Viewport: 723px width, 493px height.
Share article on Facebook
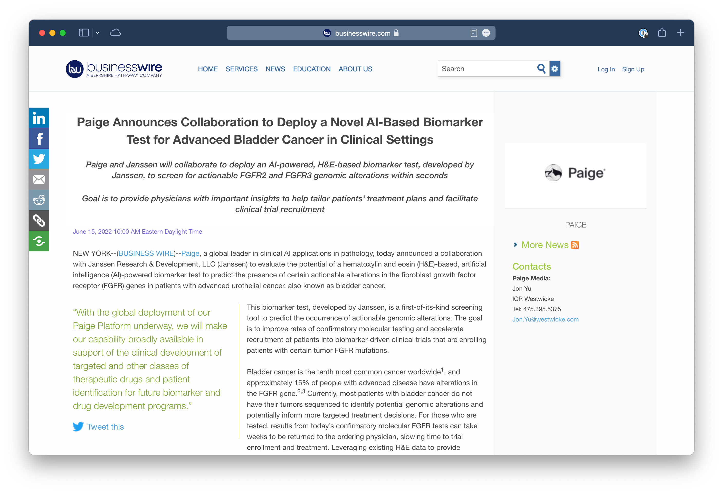coord(39,138)
